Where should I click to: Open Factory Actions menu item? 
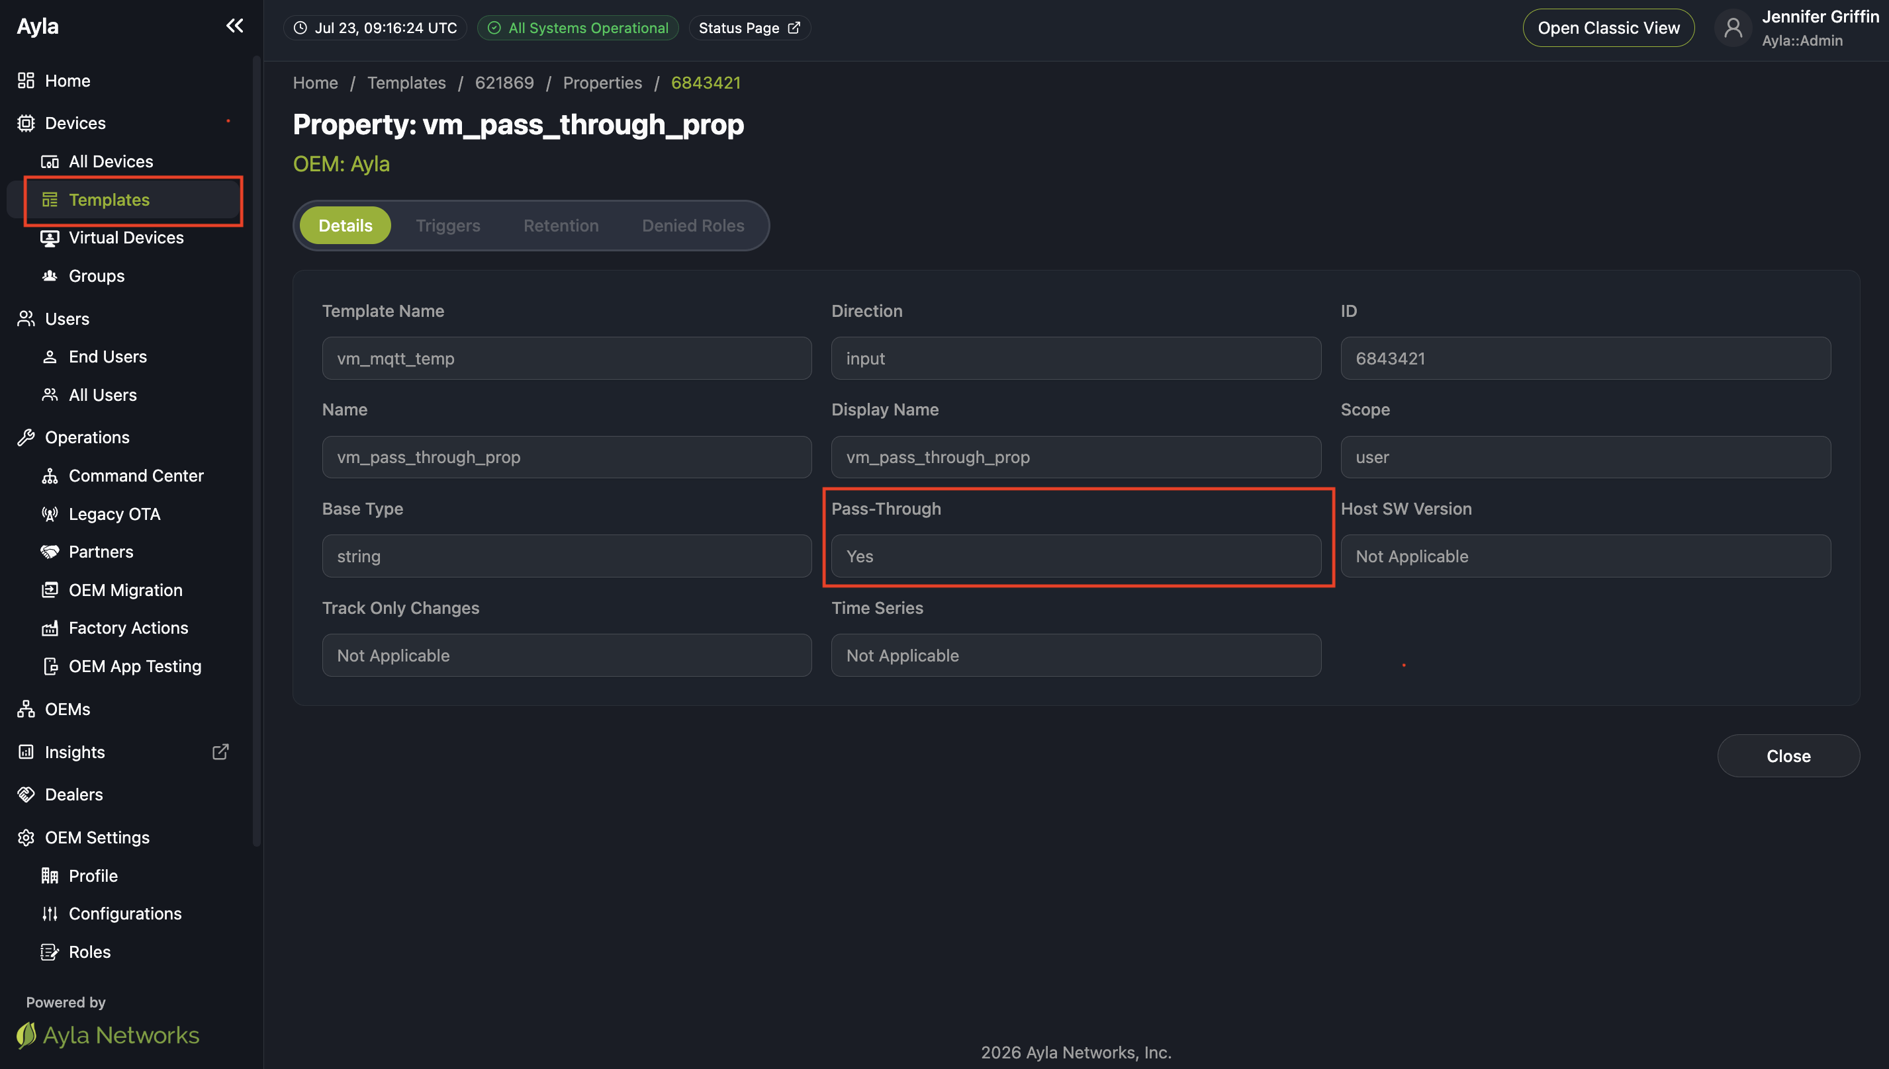(x=128, y=628)
